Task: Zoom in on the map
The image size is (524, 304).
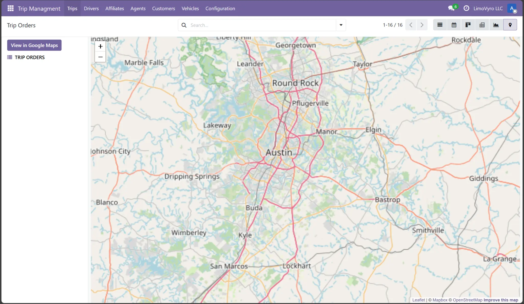Action: point(100,46)
